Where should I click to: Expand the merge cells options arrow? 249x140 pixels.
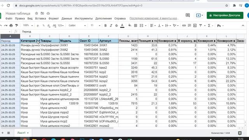pyautogui.click(x=146, y=26)
